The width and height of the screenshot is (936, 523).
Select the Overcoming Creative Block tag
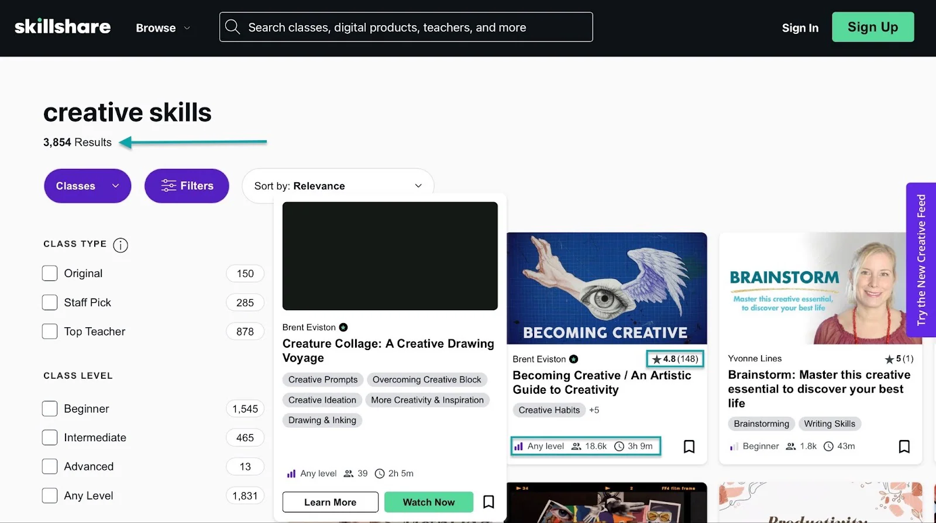(426, 380)
